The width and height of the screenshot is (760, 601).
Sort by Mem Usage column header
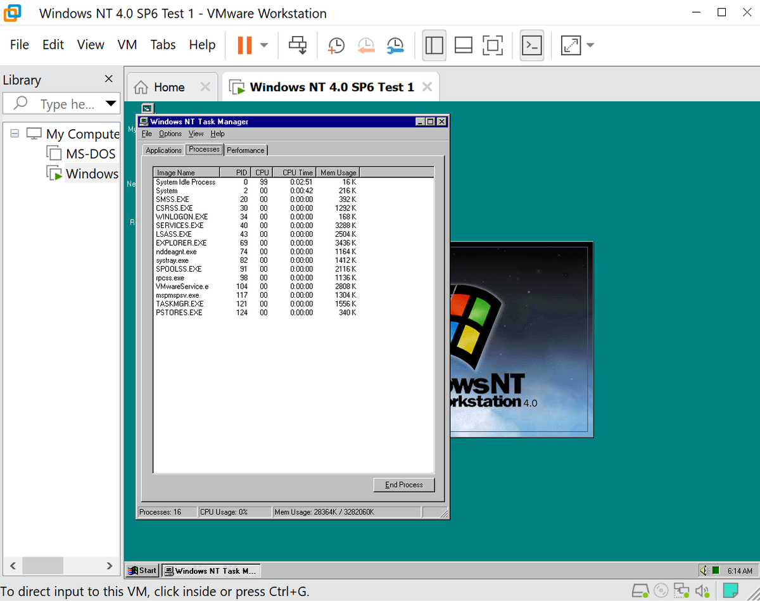(x=338, y=172)
